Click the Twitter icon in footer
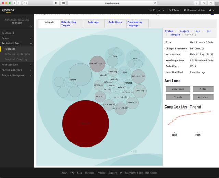 [x=121, y=173]
